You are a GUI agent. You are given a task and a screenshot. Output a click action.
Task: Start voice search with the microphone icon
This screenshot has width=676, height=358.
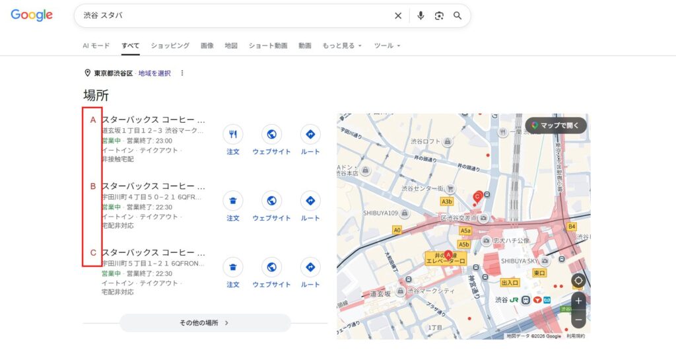[421, 16]
